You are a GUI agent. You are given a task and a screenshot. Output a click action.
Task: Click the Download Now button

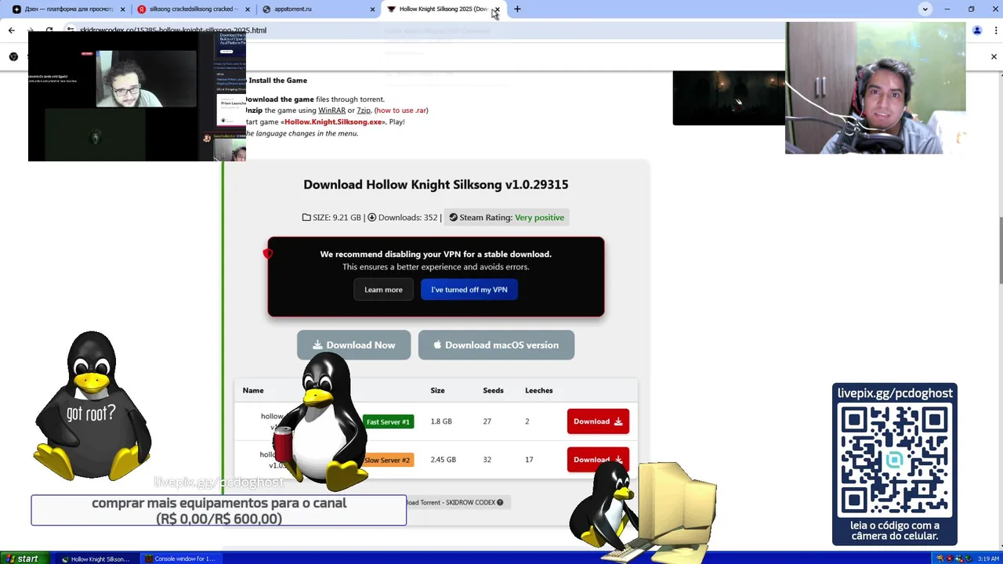353,345
